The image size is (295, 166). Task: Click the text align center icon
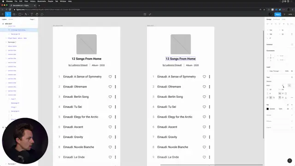271,97
